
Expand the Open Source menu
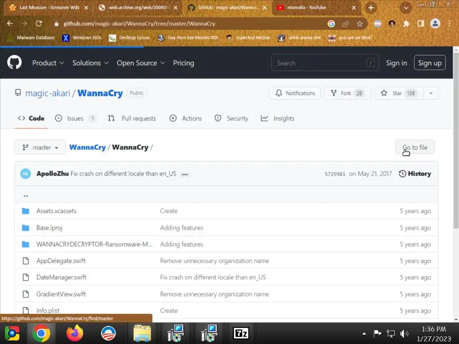(141, 63)
